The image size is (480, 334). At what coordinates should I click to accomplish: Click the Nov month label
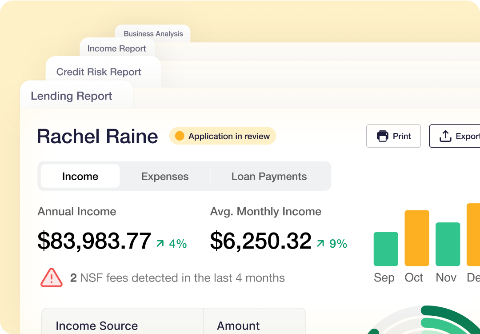(446, 278)
